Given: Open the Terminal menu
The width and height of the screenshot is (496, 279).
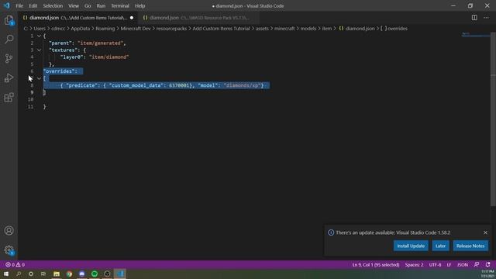Looking at the screenshot, I should [x=120, y=5].
